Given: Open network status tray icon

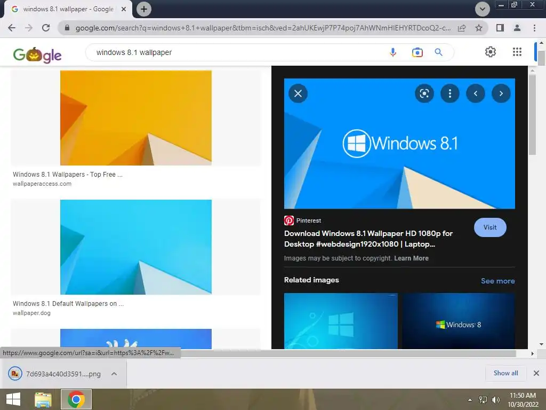Looking at the screenshot, I should 483,400.
